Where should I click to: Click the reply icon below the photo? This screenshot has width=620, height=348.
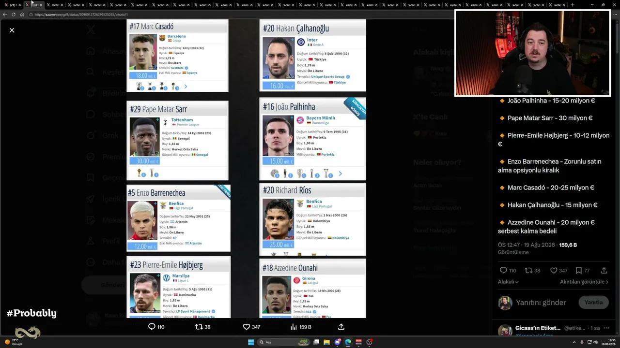(152, 327)
